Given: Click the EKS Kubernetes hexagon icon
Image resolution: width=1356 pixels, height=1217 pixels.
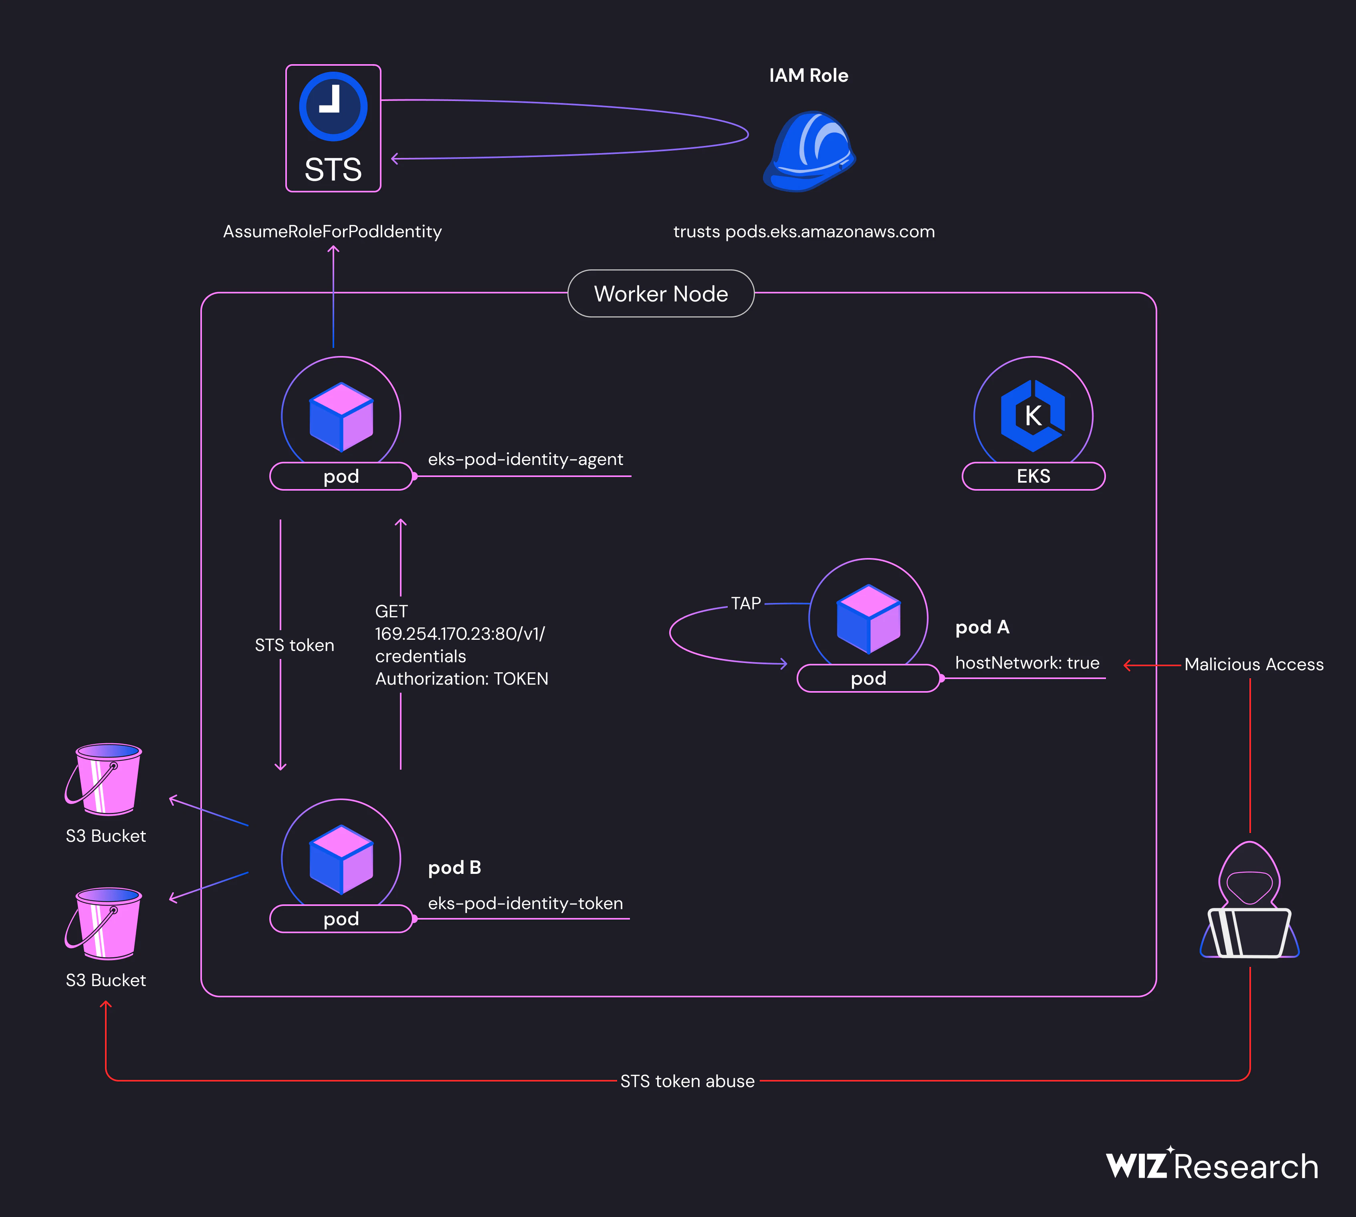Looking at the screenshot, I should pos(1033,415).
